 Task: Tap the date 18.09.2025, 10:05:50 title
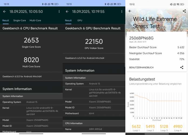[x=26, y=12]
